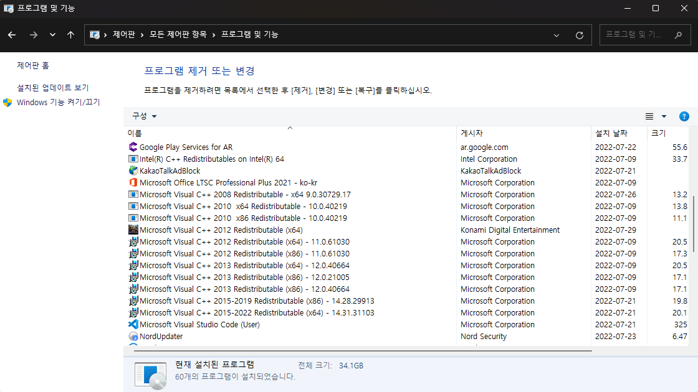Sort by the 게시자 column header
698x392 pixels.
click(523, 133)
